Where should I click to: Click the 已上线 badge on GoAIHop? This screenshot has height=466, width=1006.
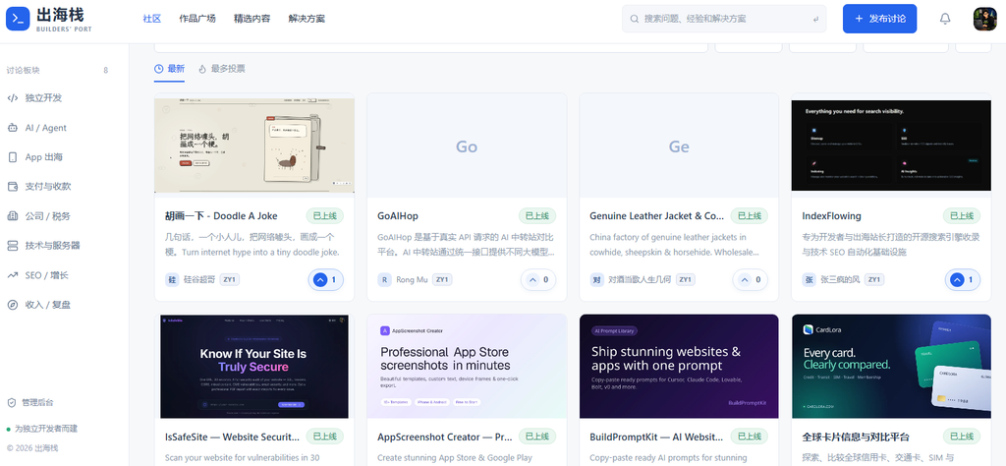tap(537, 216)
